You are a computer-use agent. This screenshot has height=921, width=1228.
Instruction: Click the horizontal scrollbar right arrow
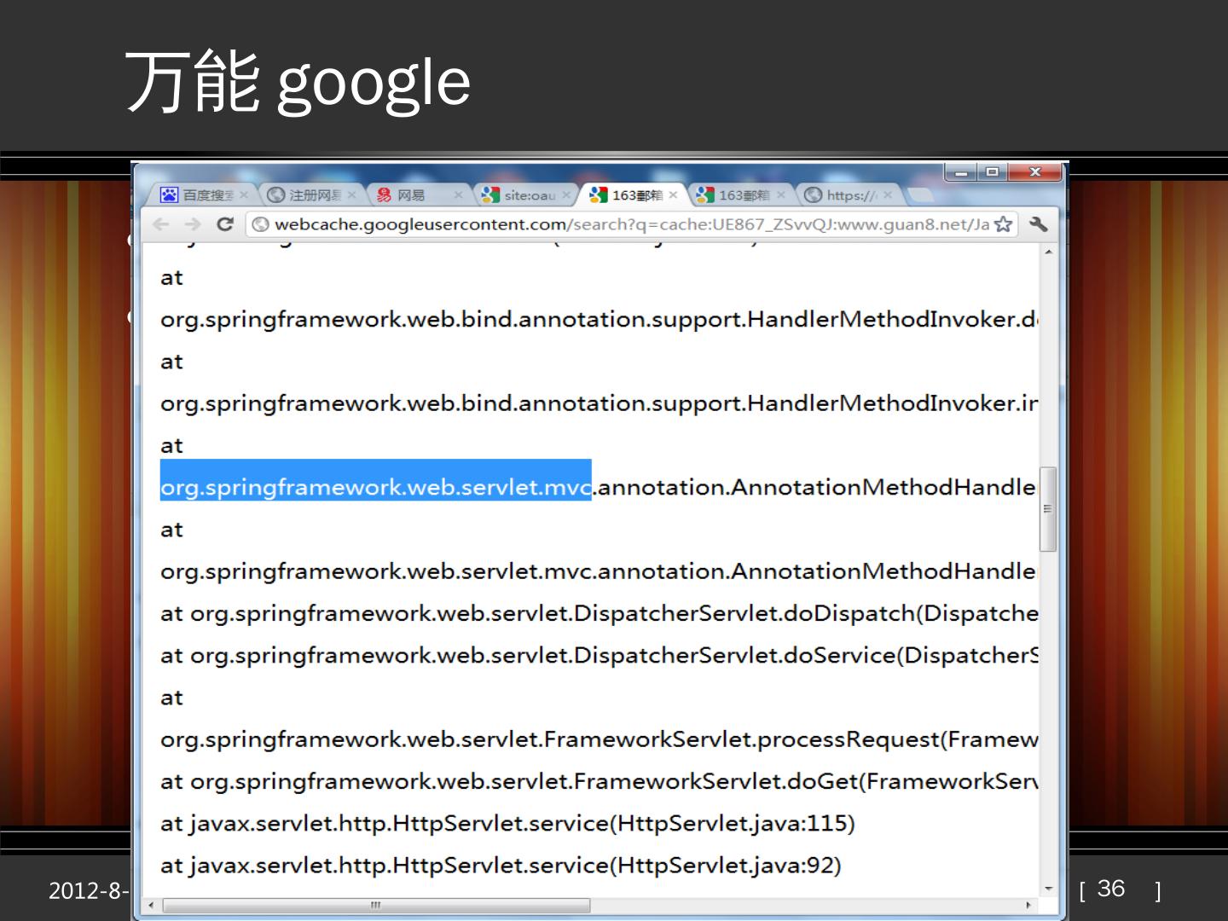coord(1028,905)
